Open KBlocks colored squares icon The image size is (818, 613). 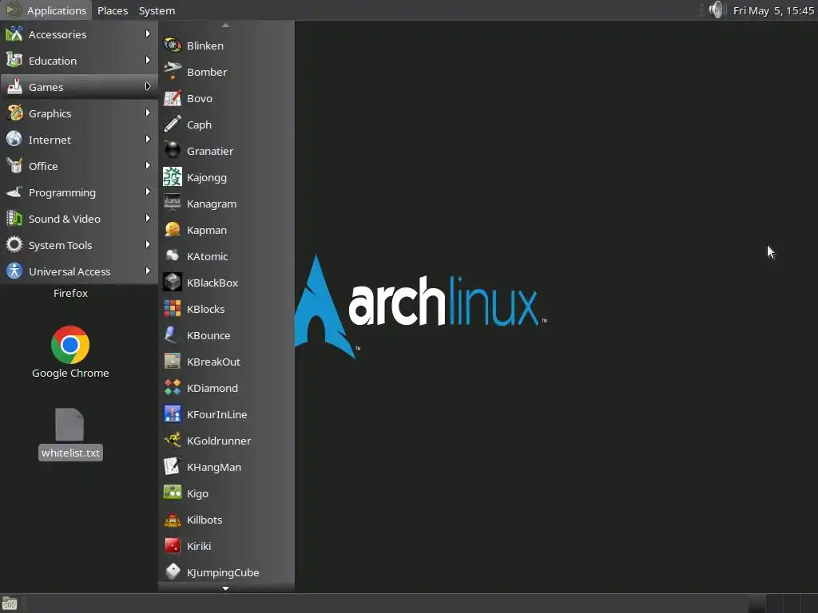tap(173, 309)
